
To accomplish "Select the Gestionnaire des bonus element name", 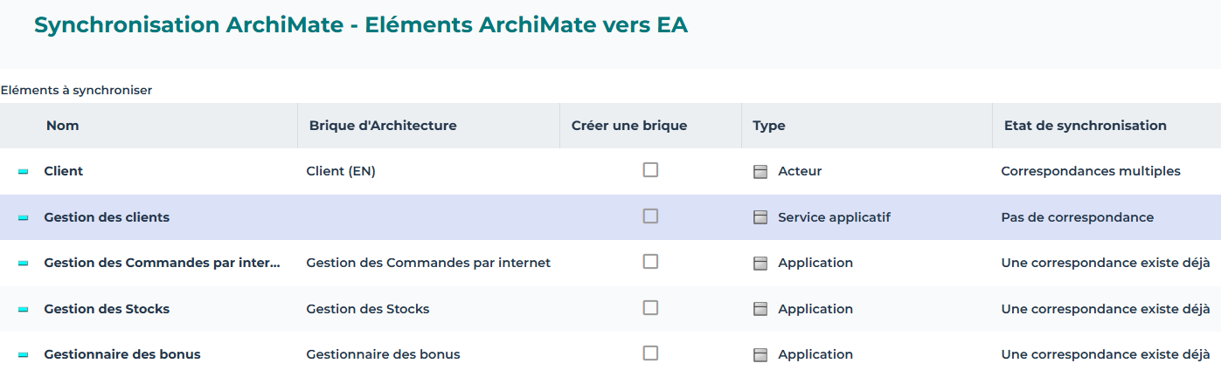I will point(122,354).
